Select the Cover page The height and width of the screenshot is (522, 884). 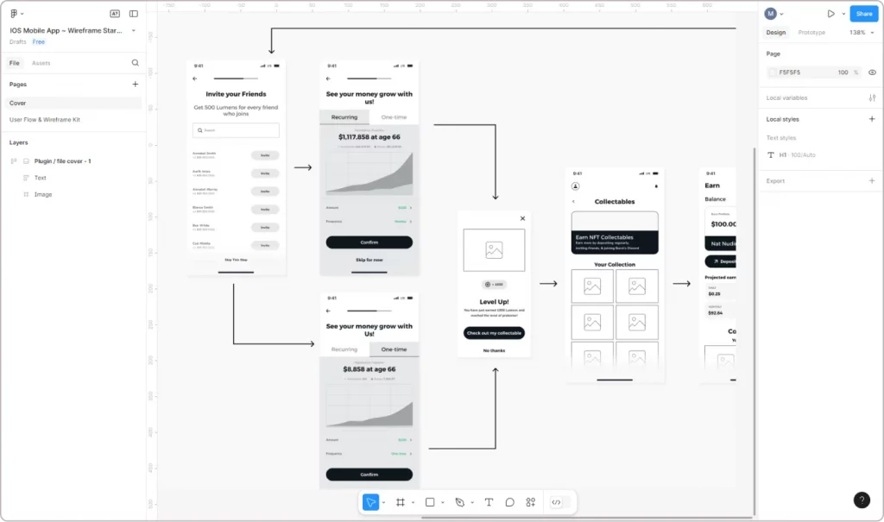pyautogui.click(x=73, y=104)
